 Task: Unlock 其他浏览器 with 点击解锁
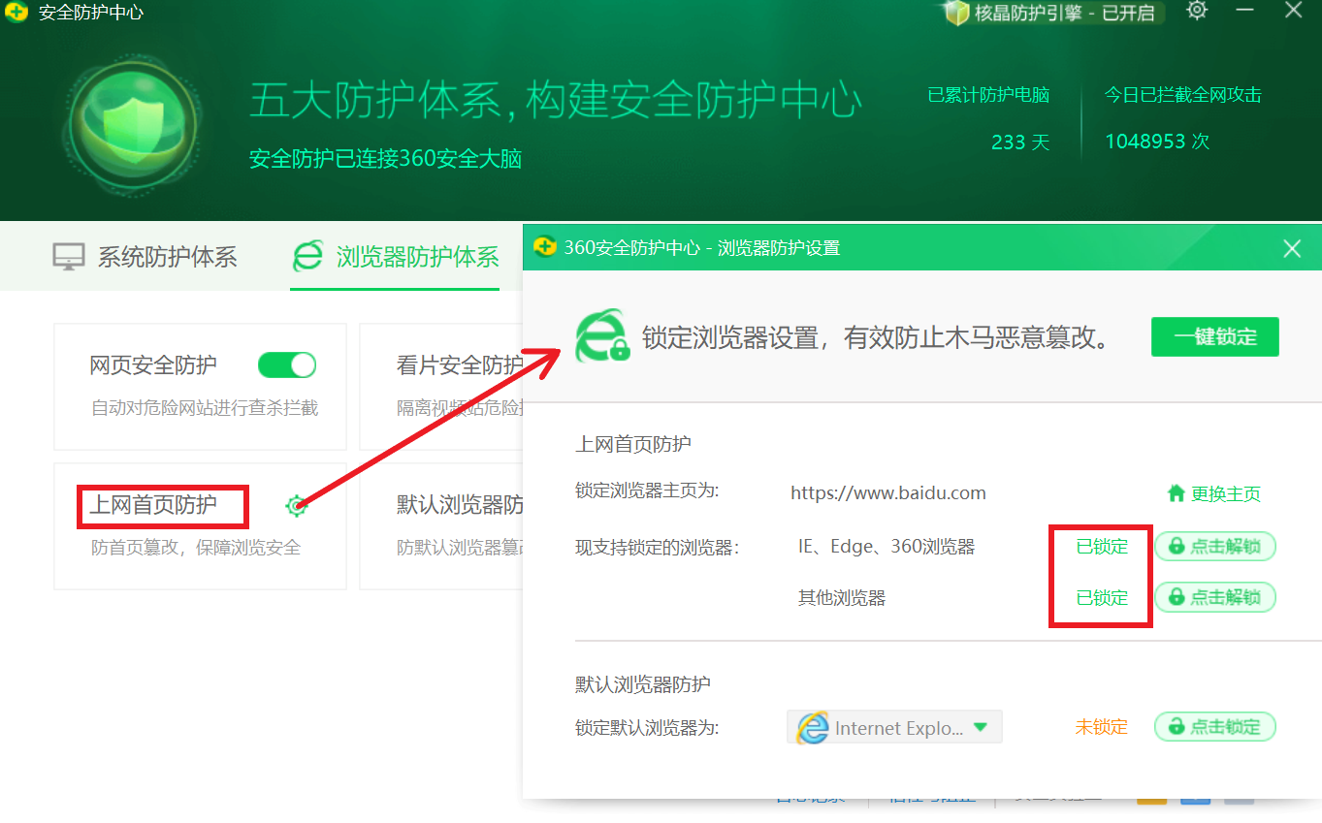1214,598
